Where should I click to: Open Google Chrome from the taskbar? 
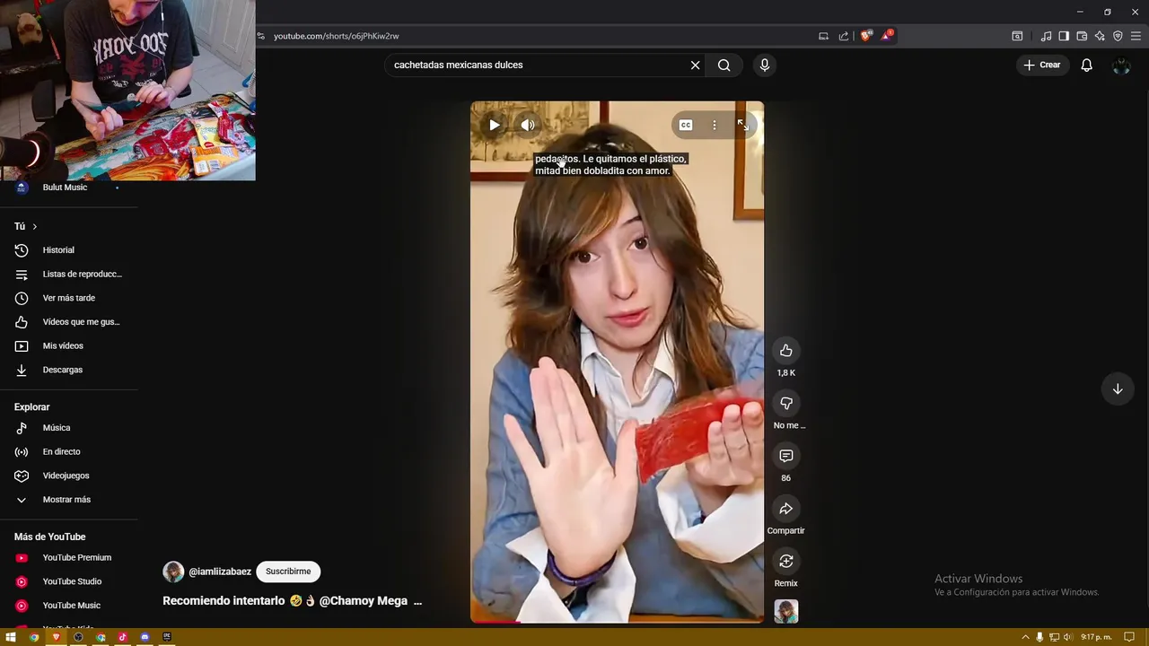tap(34, 637)
